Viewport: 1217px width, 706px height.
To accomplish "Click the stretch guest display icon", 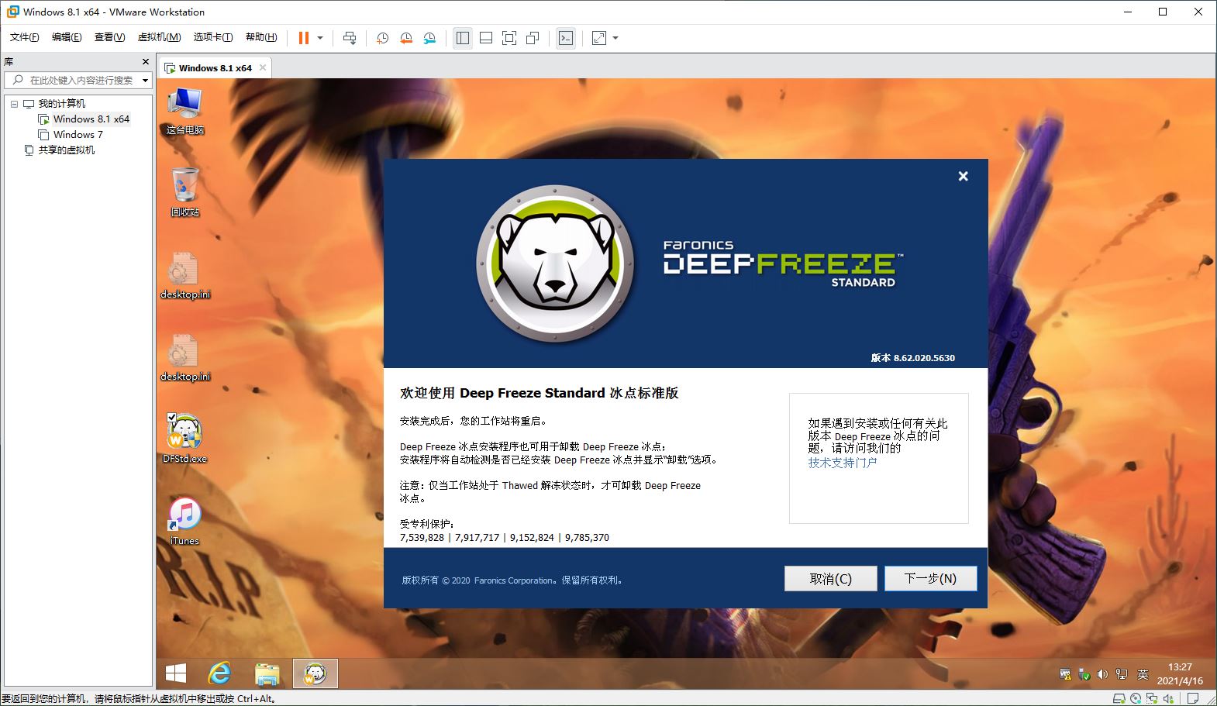I will 599,38.
